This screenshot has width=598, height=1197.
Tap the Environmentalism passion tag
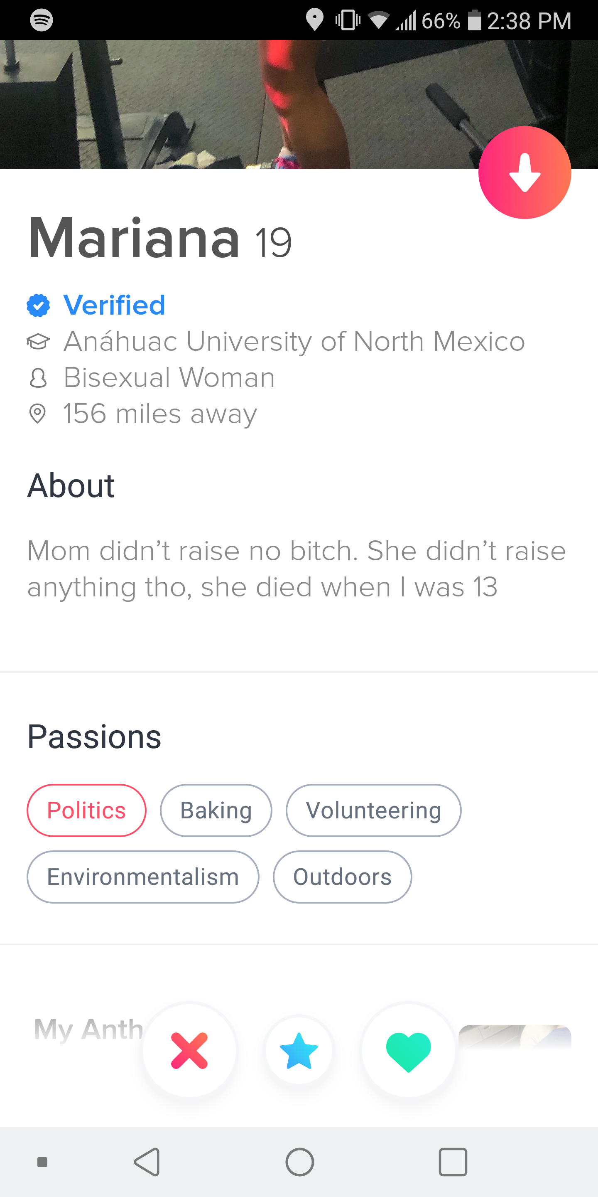pos(143,877)
